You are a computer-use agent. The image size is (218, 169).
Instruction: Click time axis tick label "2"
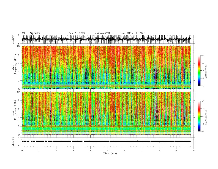click(56, 150)
